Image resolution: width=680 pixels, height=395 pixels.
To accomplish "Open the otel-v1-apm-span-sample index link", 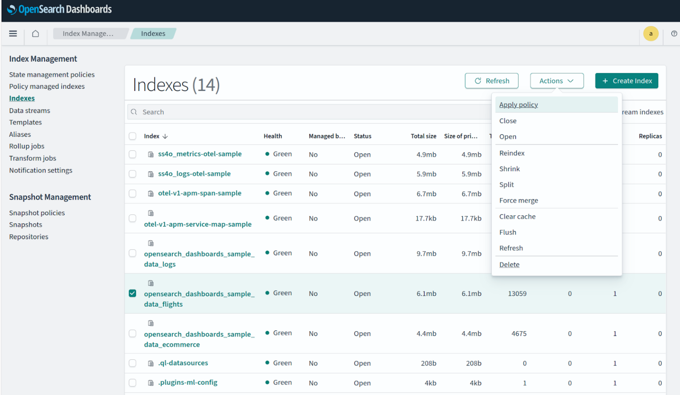I will point(199,193).
